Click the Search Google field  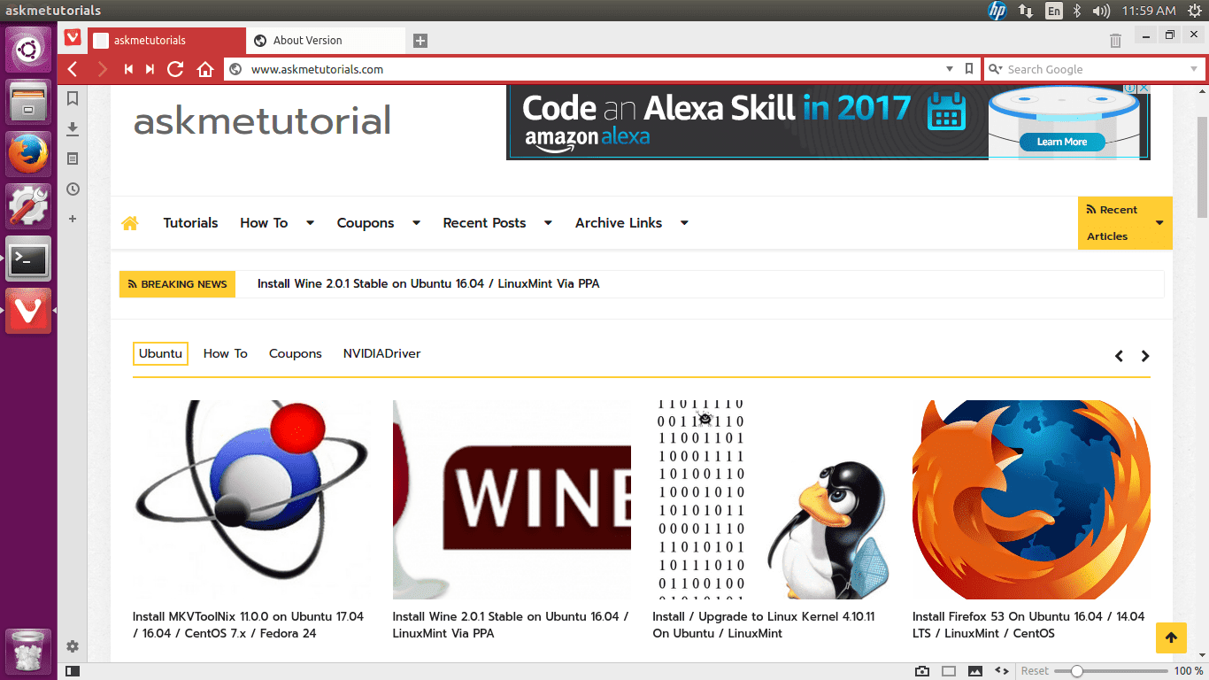pyautogui.click(x=1094, y=69)
